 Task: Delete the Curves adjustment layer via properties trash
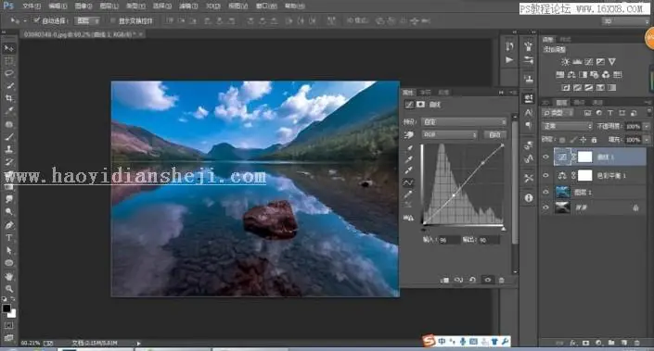tap(502, 280)
